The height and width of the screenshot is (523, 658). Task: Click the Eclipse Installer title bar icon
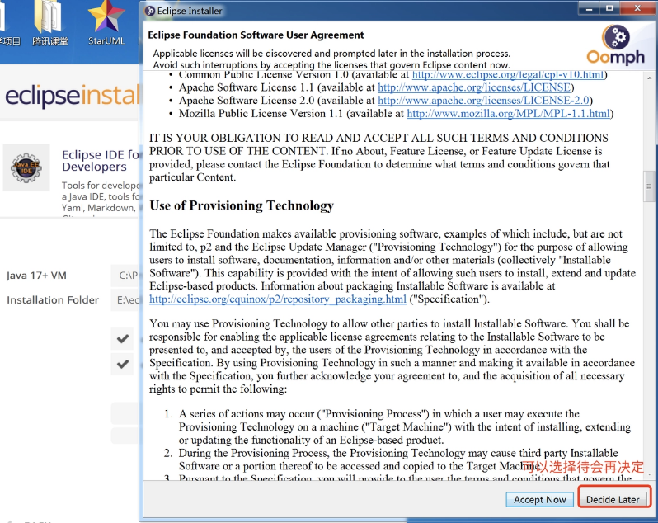pyautogui.click(x=150, y=11)
